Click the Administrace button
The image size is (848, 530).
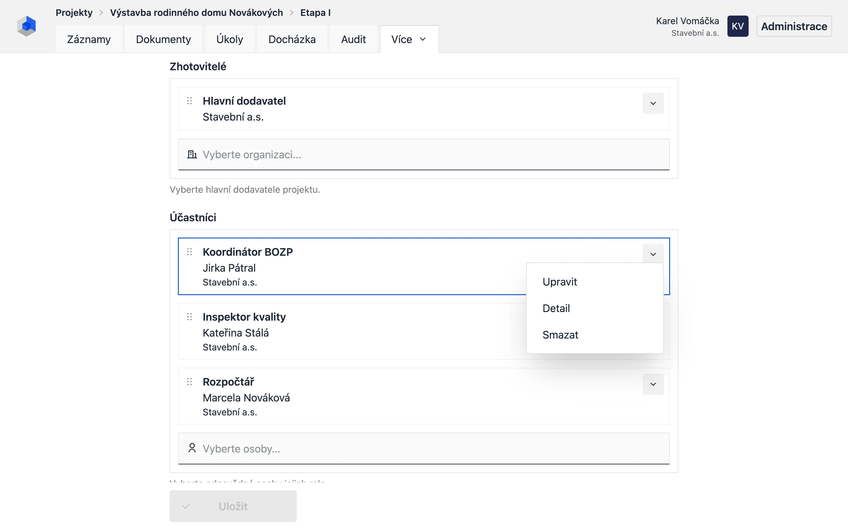point(794,26)
